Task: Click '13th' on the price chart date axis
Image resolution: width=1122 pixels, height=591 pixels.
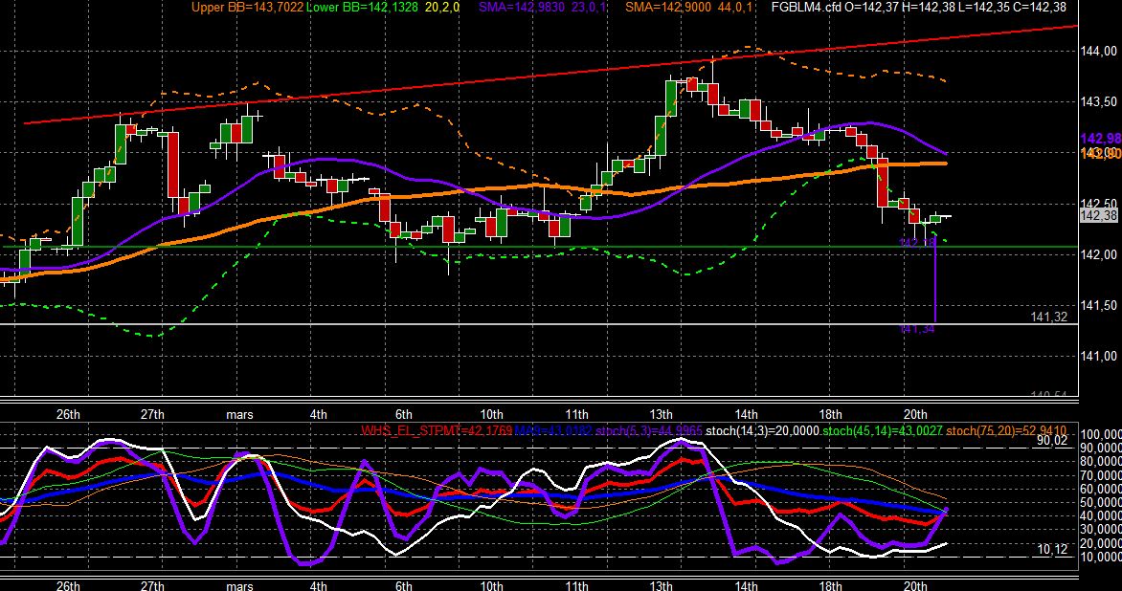Action: pyautogui.click(x=662, y=414)
